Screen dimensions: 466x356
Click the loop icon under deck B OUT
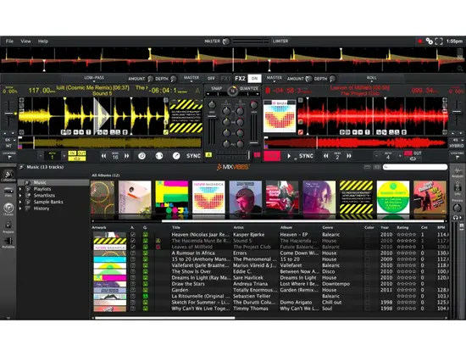(413, 159)
